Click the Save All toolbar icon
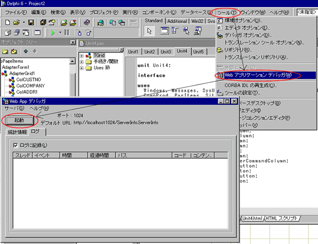318x244 pixels. pos(43,22)
